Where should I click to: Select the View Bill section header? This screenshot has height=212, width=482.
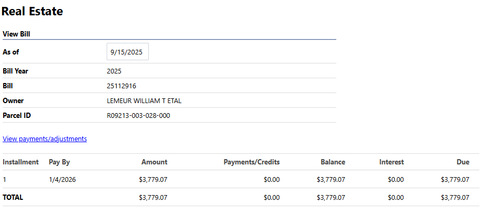click(16, 34)
